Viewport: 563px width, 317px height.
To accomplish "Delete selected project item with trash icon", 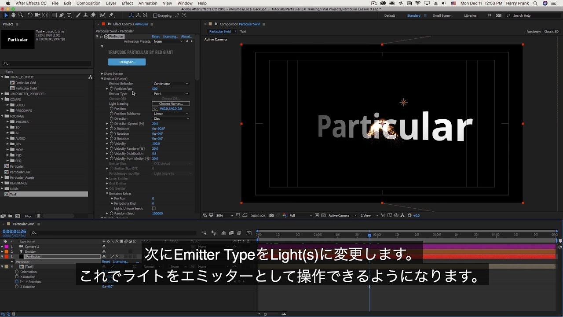I will (x=38, y=216).
